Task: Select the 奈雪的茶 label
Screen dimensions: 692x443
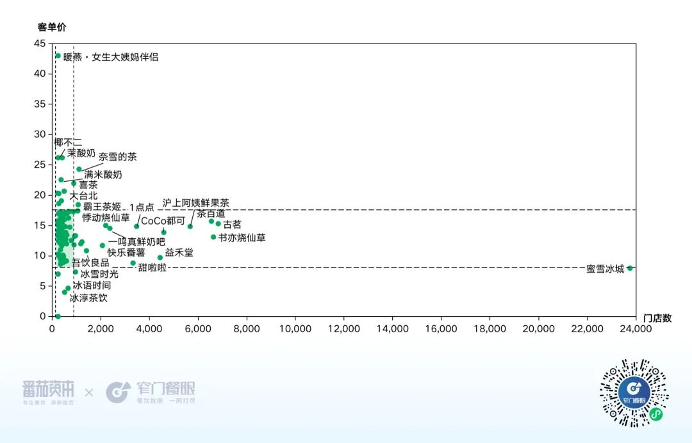Action: 117,156
